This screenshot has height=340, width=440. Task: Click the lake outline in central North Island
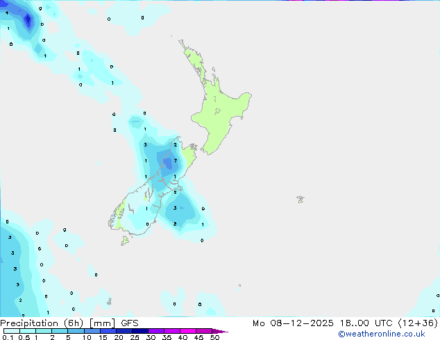(x=217, y=112)
